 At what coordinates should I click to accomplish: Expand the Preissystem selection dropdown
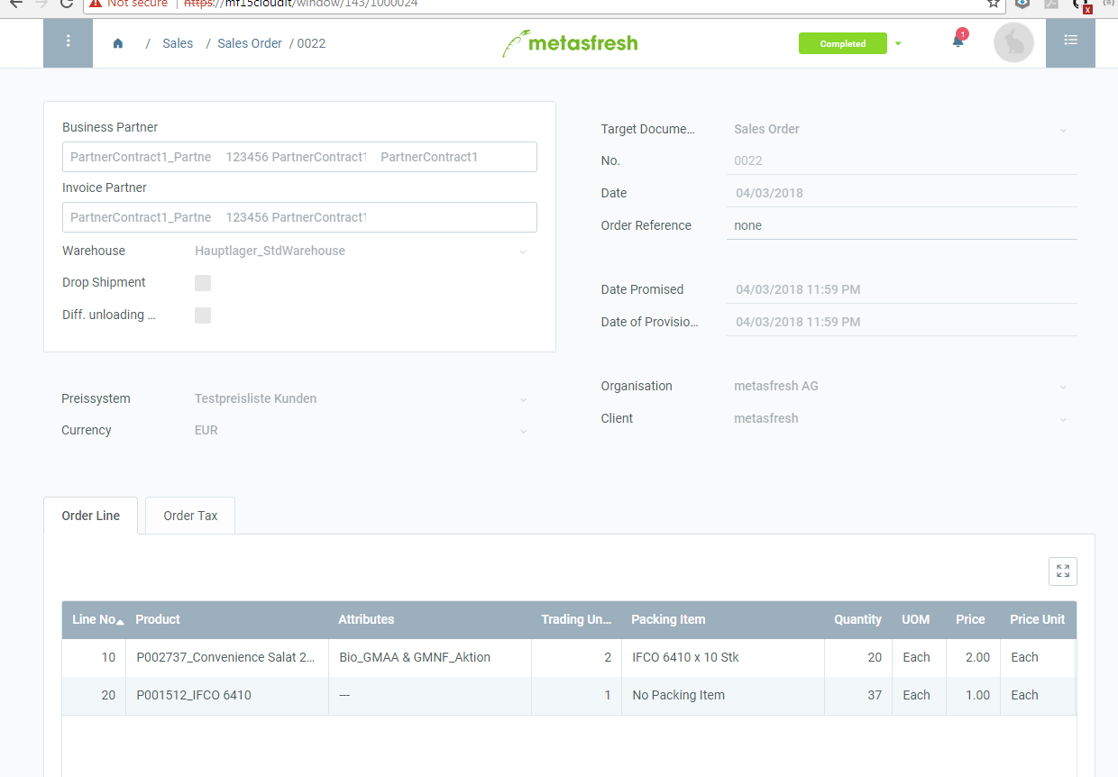[523, 398]
